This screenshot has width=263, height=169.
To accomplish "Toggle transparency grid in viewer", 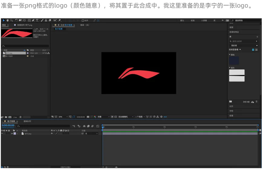I will coord(115,117).
